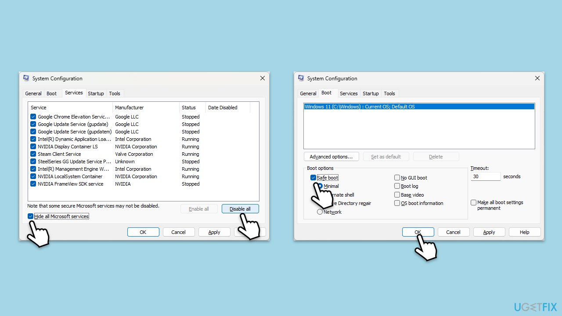Screen dimensions: 562x316
Task: Sort by Service column header
Action: (70, 108)
